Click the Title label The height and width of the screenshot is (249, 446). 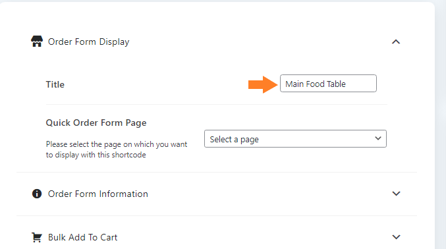[55, 84]
